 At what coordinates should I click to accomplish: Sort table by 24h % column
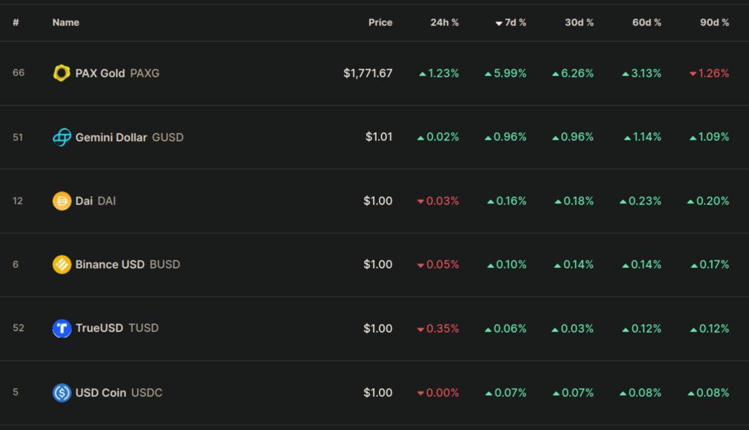click(x=444, y=22)
